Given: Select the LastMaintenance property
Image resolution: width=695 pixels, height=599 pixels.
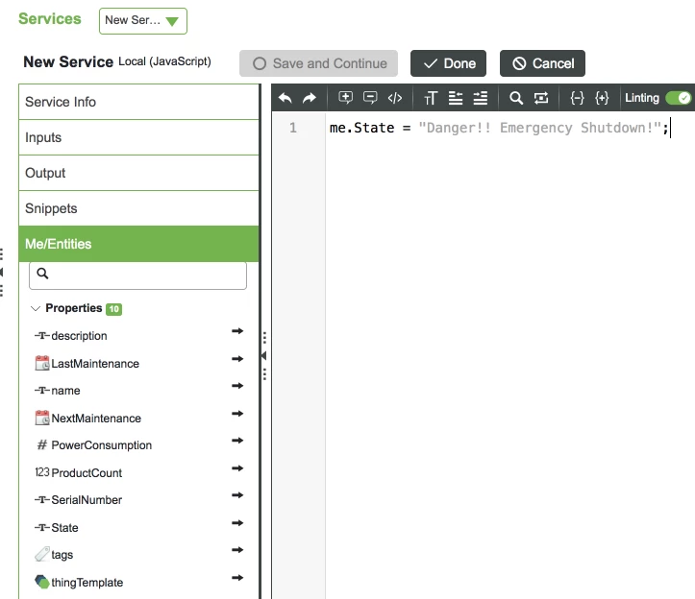Looking at the screenshot, I should pos(95,364).
